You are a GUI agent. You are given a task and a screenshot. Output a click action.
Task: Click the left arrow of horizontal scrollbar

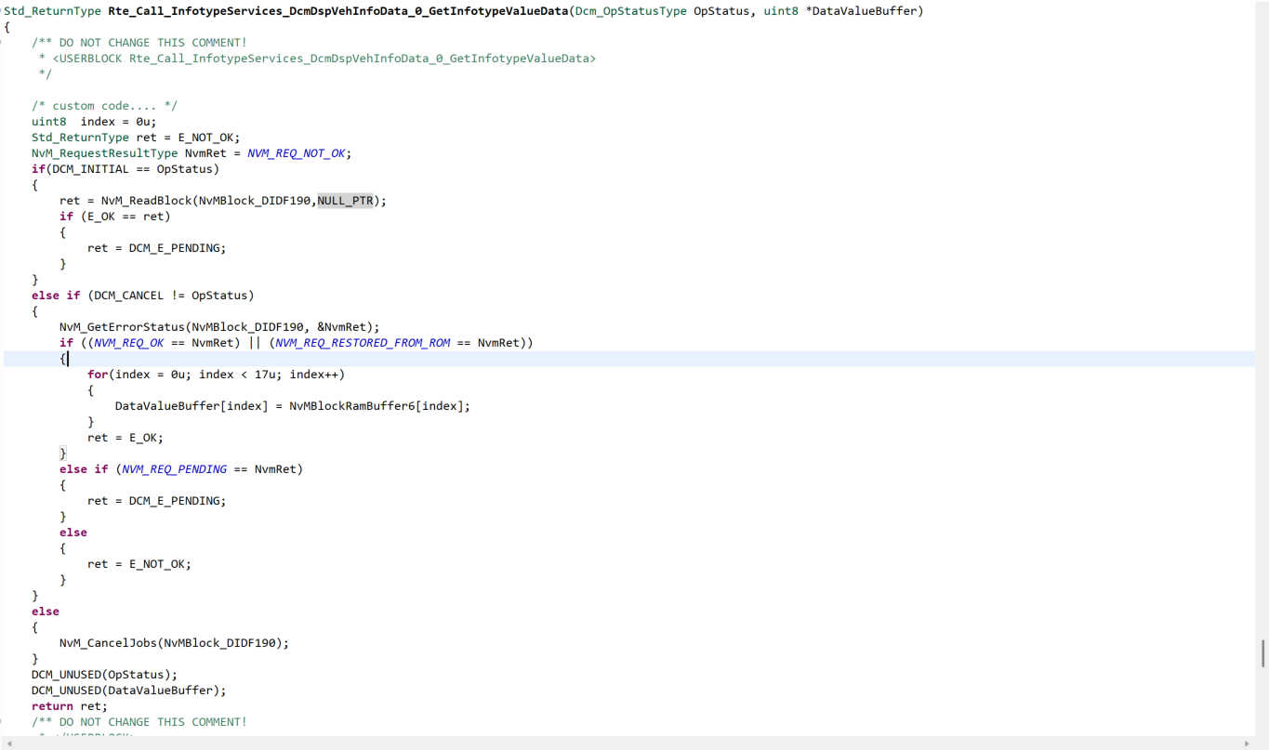coord(9,743)
